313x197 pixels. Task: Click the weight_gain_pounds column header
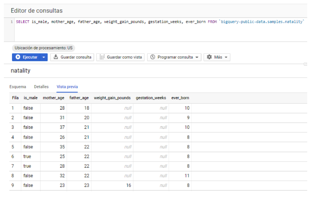pyautogui.click(x=112, y=98)
